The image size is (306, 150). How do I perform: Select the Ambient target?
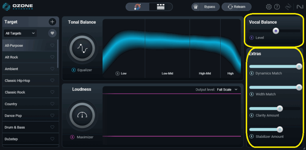tap(30, 69)
